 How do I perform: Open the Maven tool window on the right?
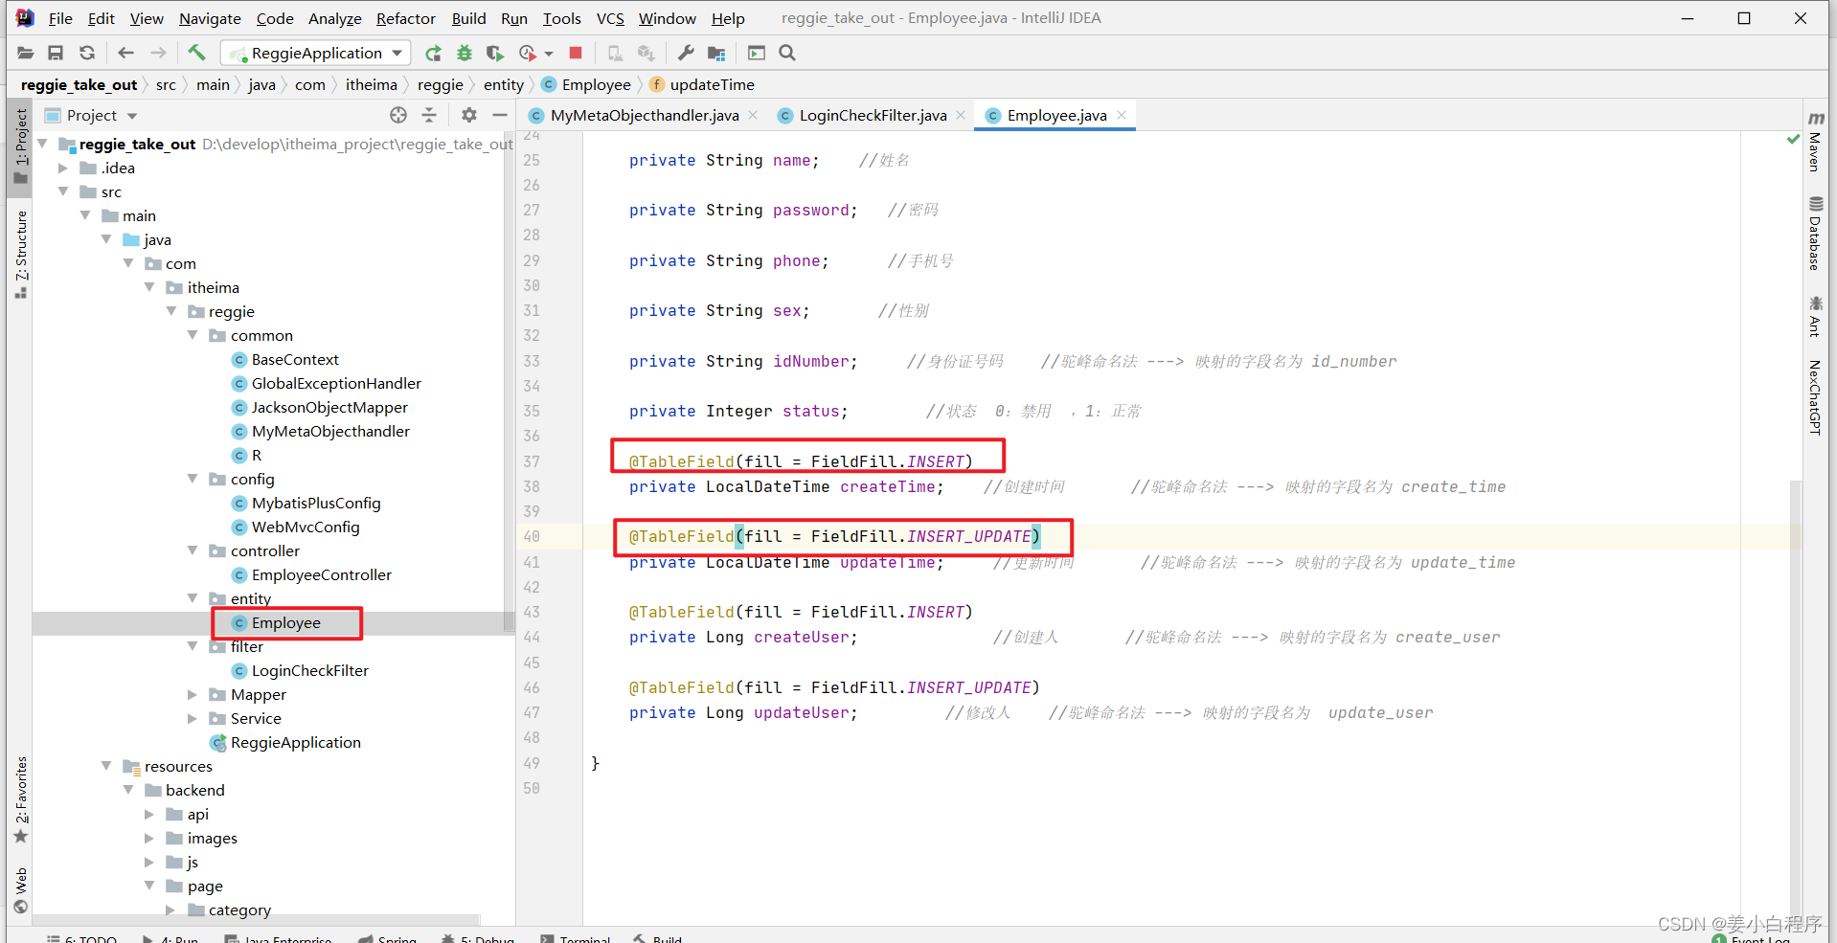(x=1816, y=153)
